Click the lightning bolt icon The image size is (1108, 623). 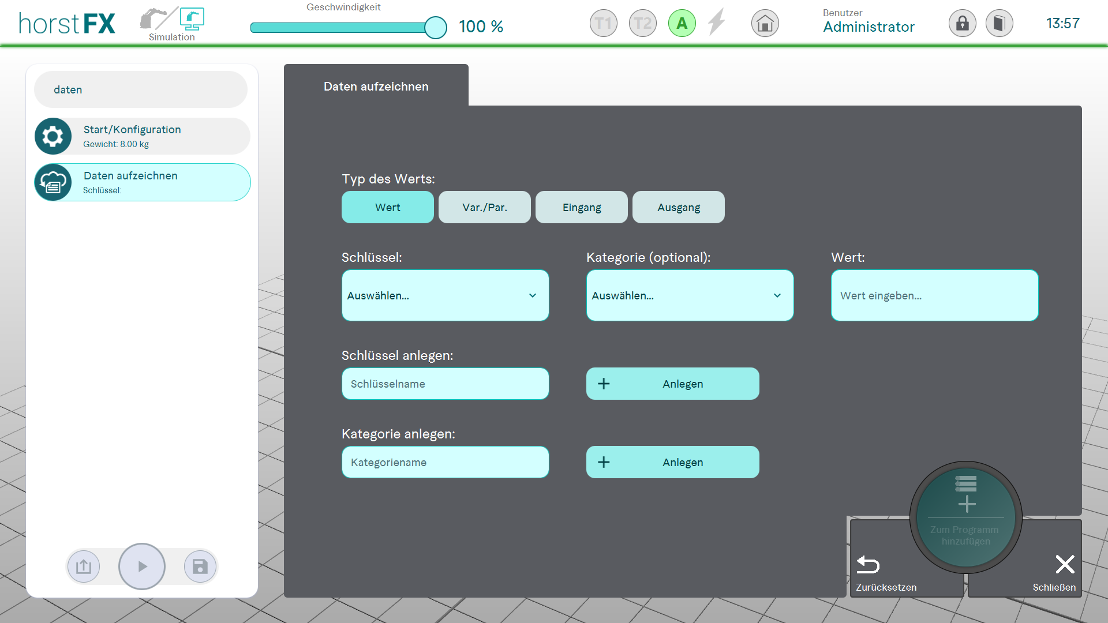pos(716,22)
